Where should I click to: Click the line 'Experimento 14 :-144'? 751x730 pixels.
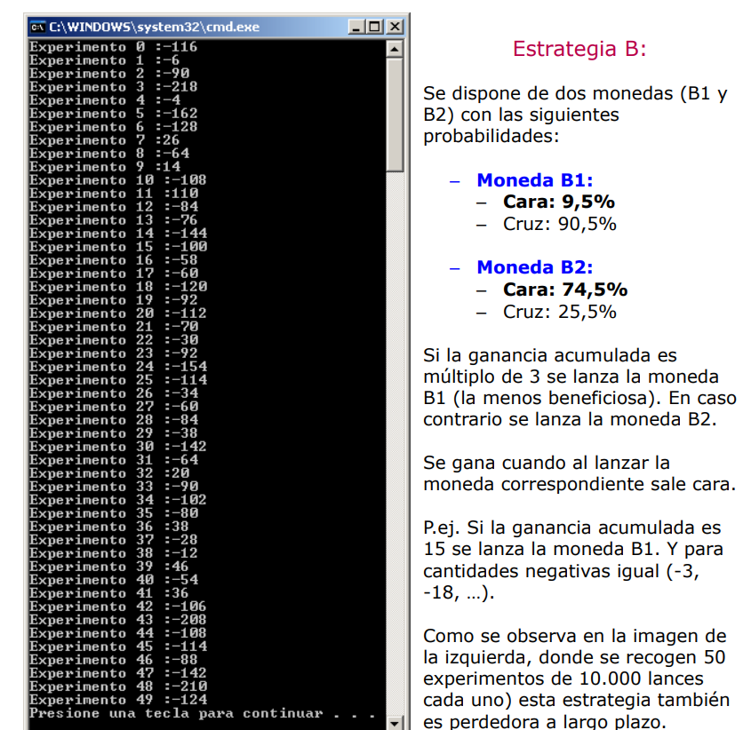click(118, 234)
